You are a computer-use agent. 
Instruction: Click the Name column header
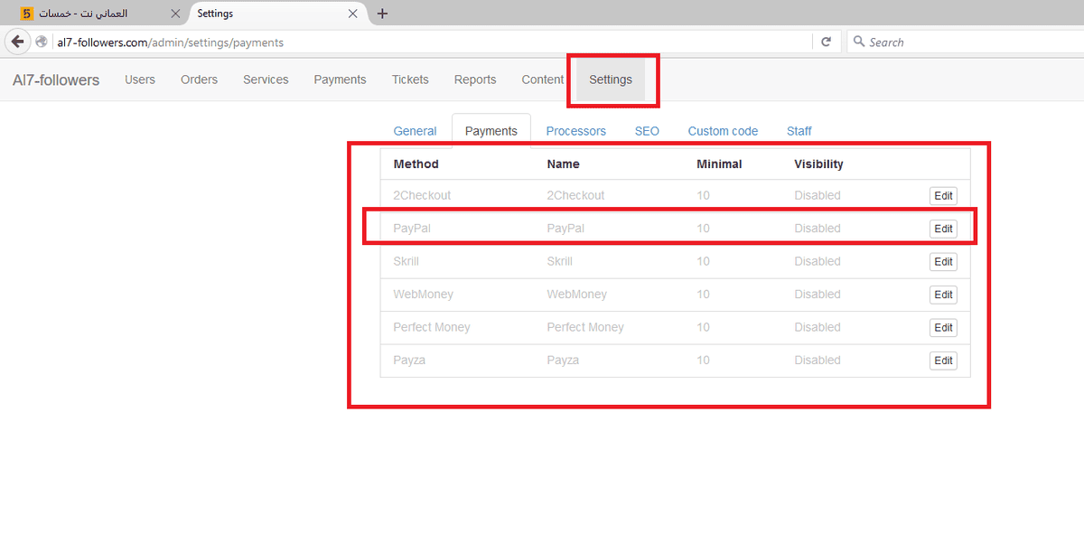coord(563,164)
